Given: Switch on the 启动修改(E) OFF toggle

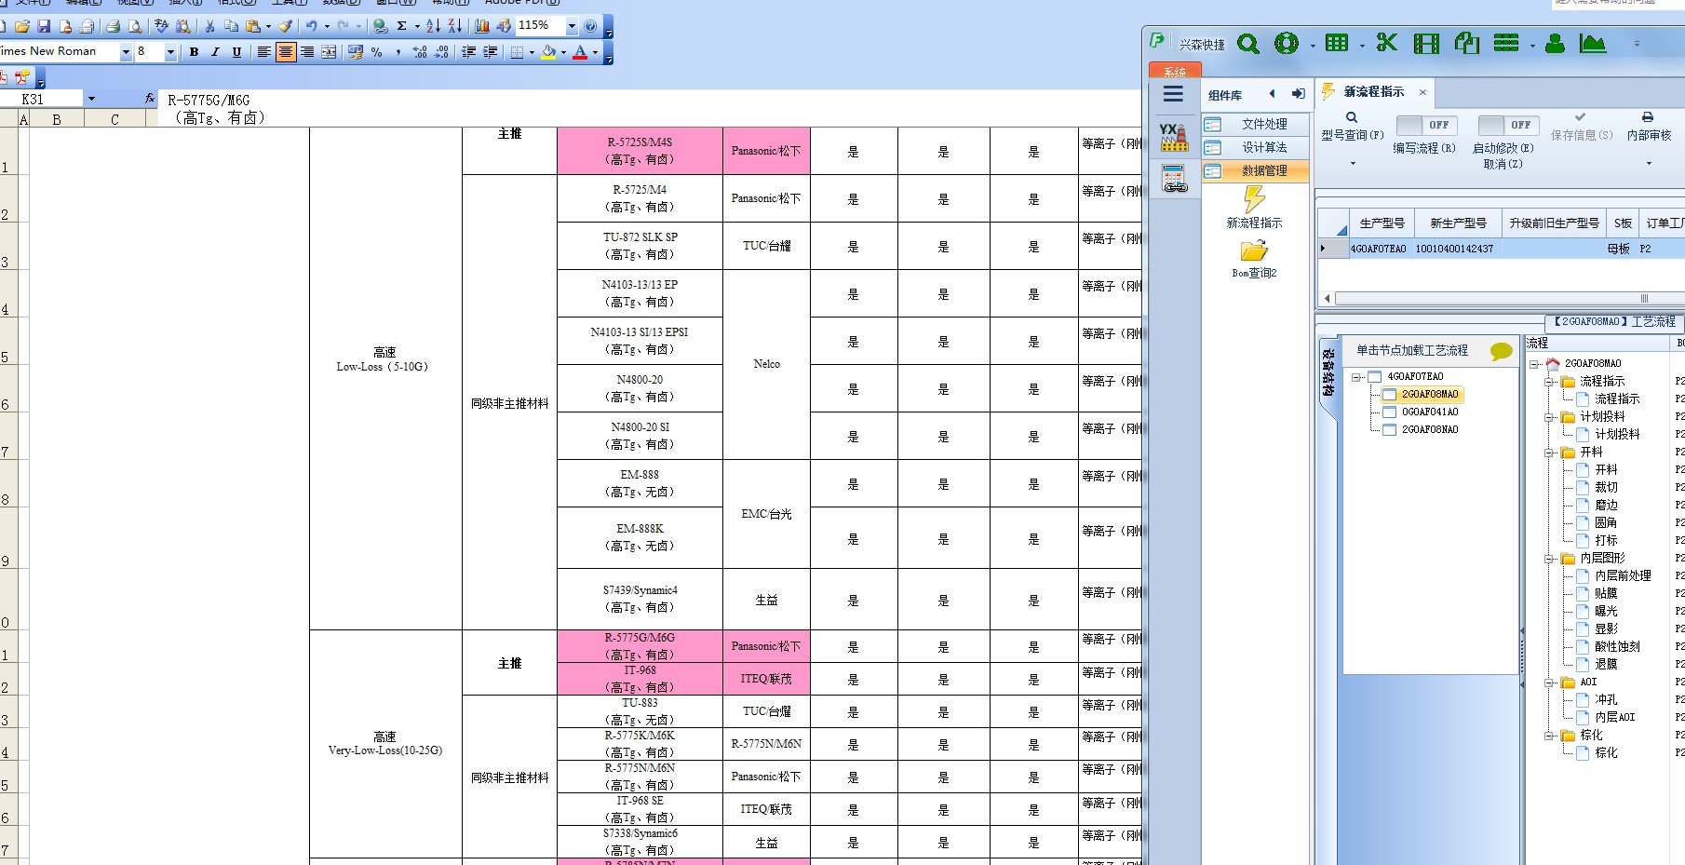Looking at the screenshot, I should (1508, 125).
